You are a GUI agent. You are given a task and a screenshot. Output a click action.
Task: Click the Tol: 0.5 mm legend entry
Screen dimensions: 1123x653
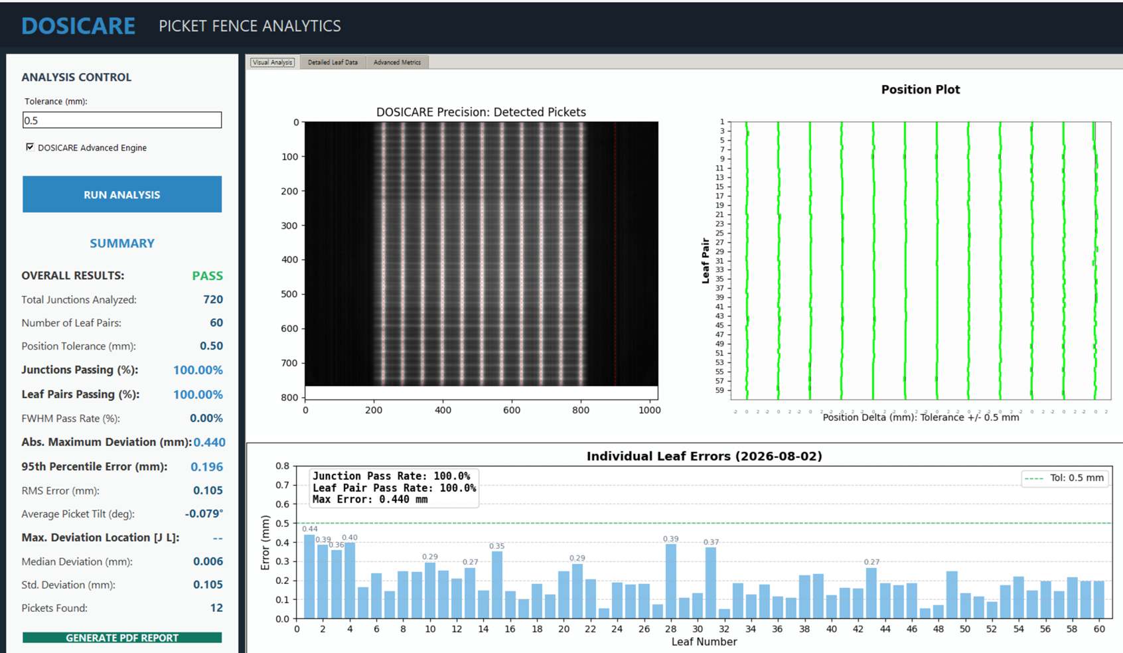tap(1065, 478)
